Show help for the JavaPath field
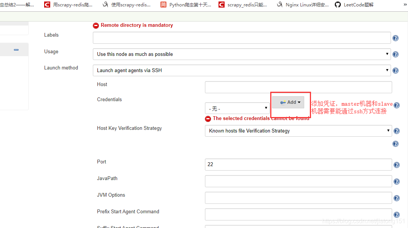Image resolution: width=408 pixels, height=228 pixels. (x=396, y=182)
